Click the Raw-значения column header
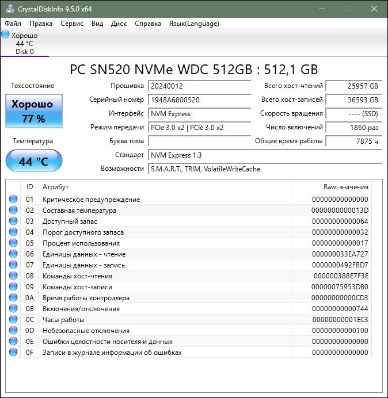The image size is (388, 398). 331,187
